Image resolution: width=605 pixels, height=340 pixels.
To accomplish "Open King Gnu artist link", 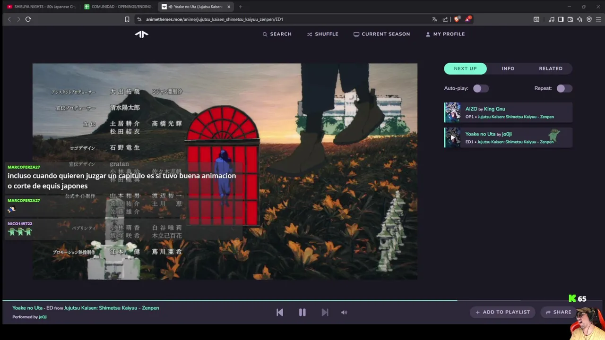I will [x=494, y=109].
